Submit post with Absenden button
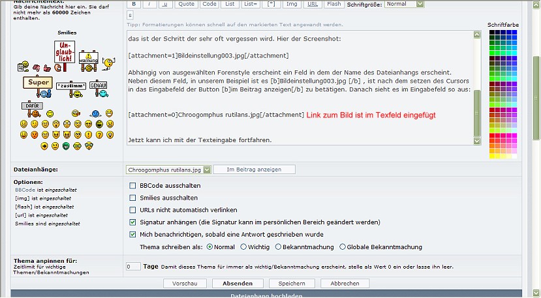The height and width of the screenshot is (298, 541). click(x=238, y=284)
